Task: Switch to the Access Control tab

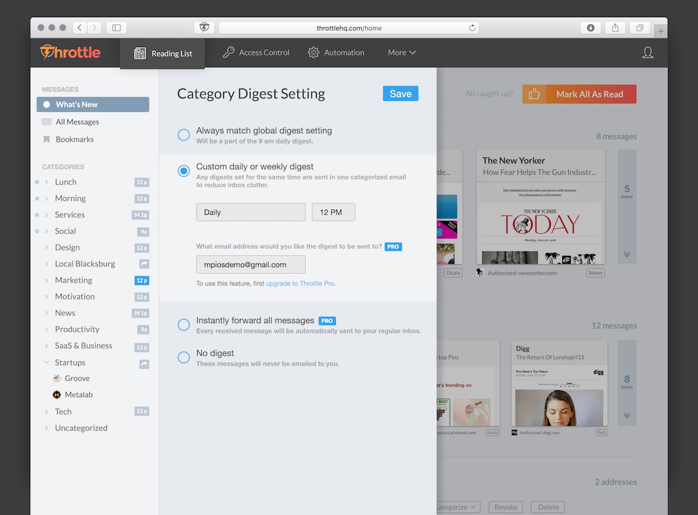Action: tap(256, 53)
